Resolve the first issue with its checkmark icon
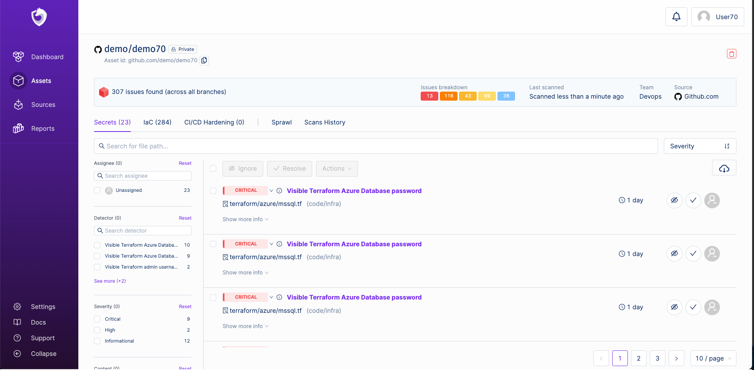The height and width of the screenshot is (370, 754). [693, 200]
